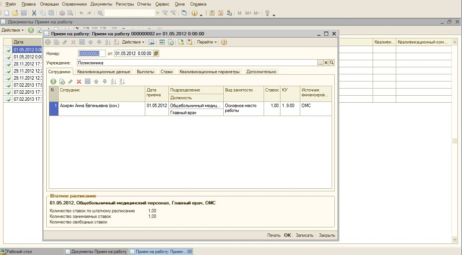
Task: Open the calculator icon in main toolbar
Action: click(x=212, y=13)
